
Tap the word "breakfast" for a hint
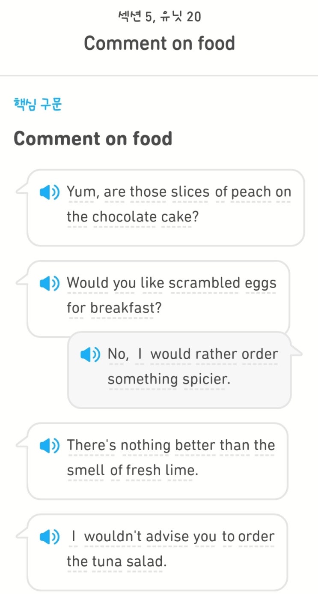pyautogui.click(x=122, y=308)
